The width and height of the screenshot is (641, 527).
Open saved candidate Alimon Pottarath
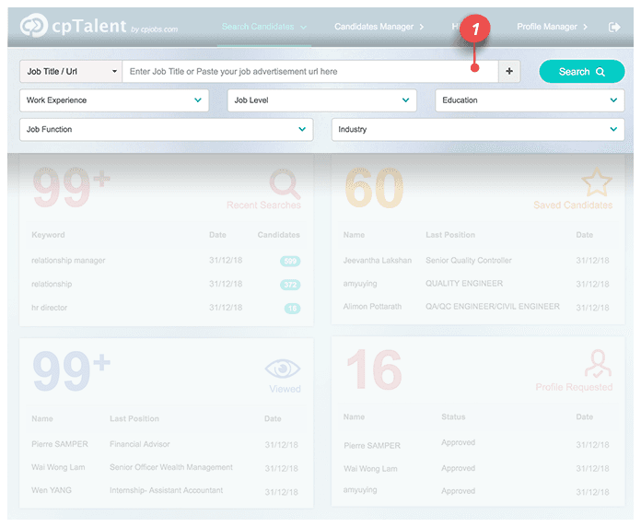click(x=372, y=306)
